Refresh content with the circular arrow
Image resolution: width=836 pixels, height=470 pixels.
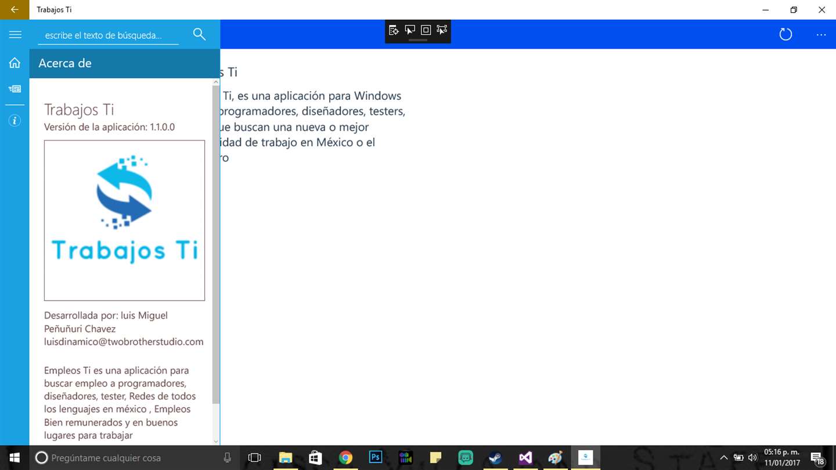point(785,34)
